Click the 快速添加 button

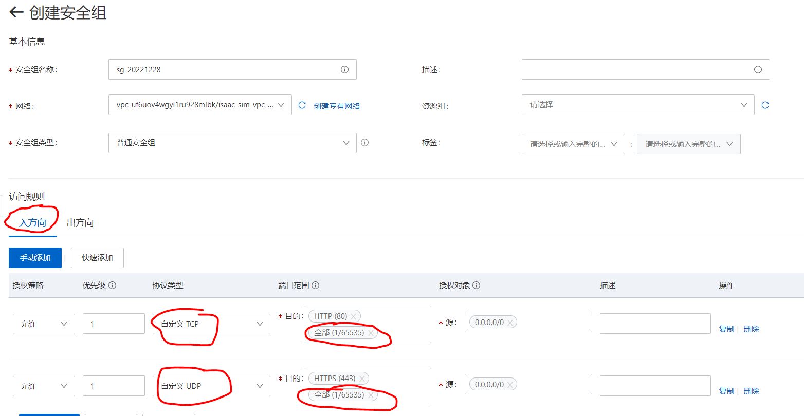point(97,258)
